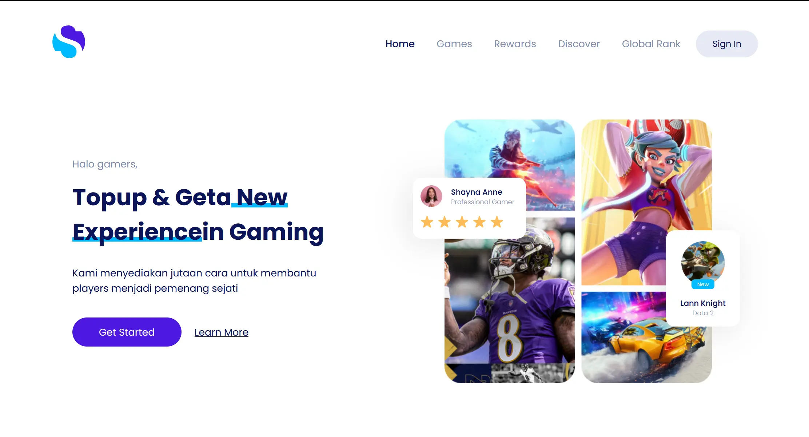Viewport: 809px width, 437px height.
Task: Click the New badge under the avatar
Action: pyautogui.click(x=703, y=284)
